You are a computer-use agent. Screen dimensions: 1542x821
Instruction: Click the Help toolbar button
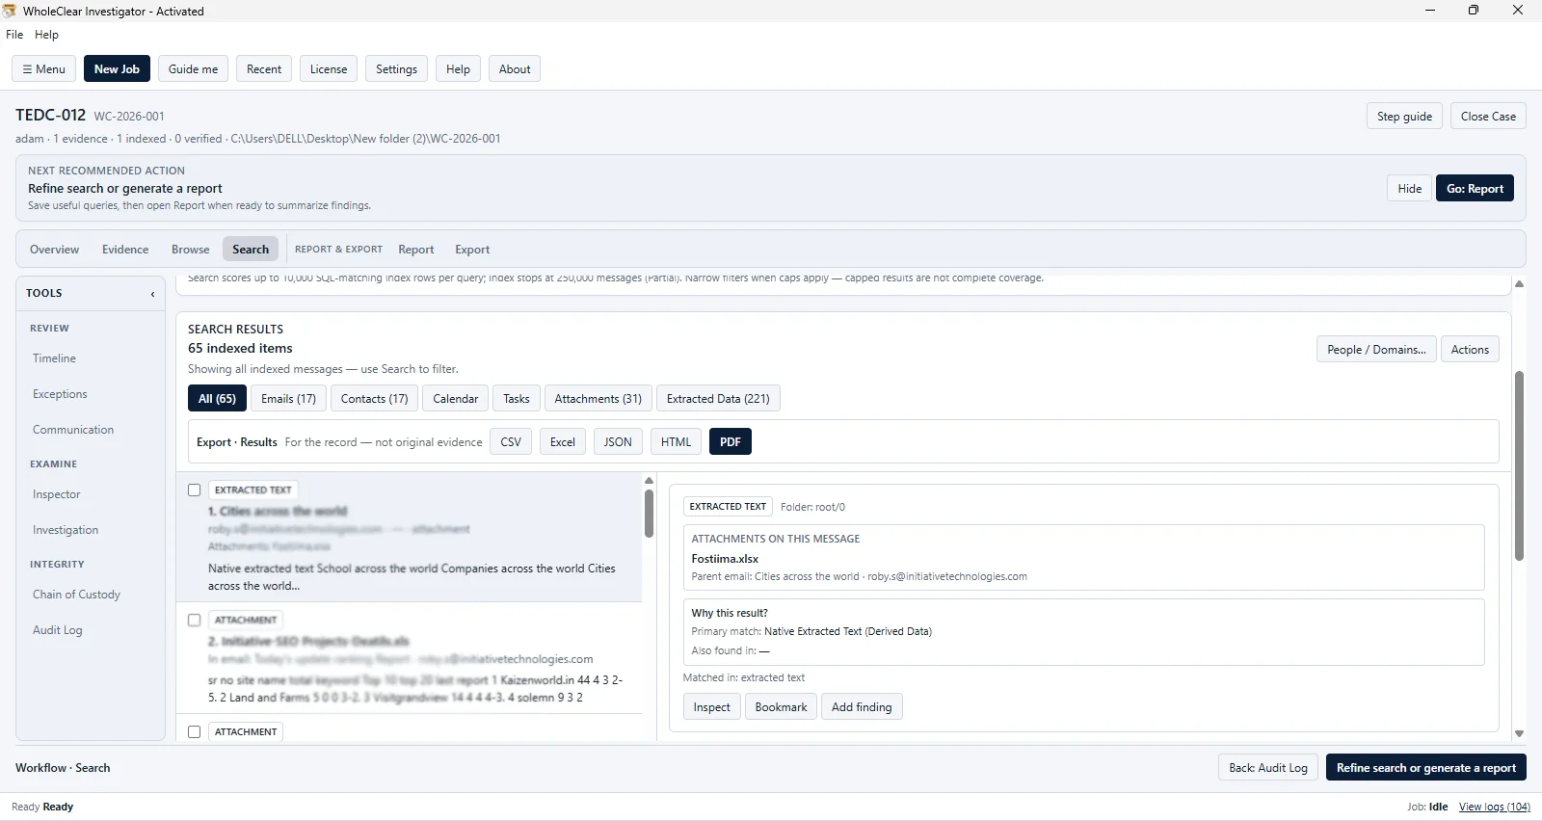click(x=459, y=69)
